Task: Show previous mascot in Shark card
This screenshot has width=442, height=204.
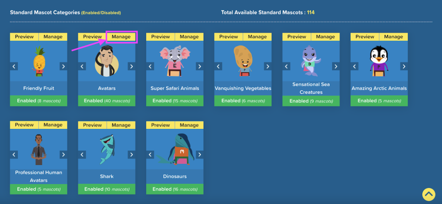Action: tap(82, 155)
